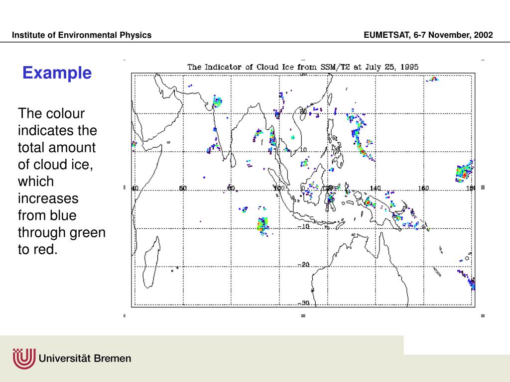Click the bottom-right selection handle of the map

483,316
